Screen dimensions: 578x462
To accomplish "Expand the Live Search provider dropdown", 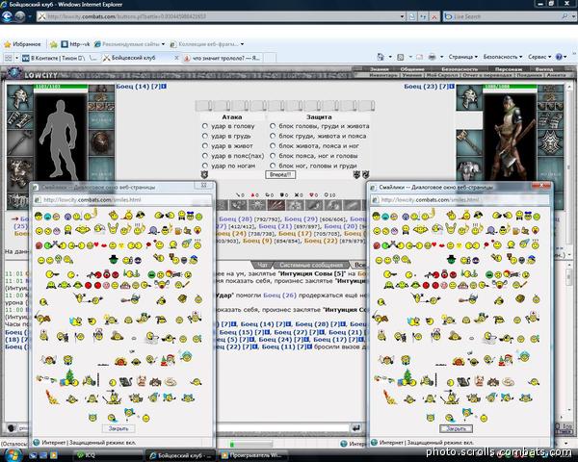I will tap(573, 16).
